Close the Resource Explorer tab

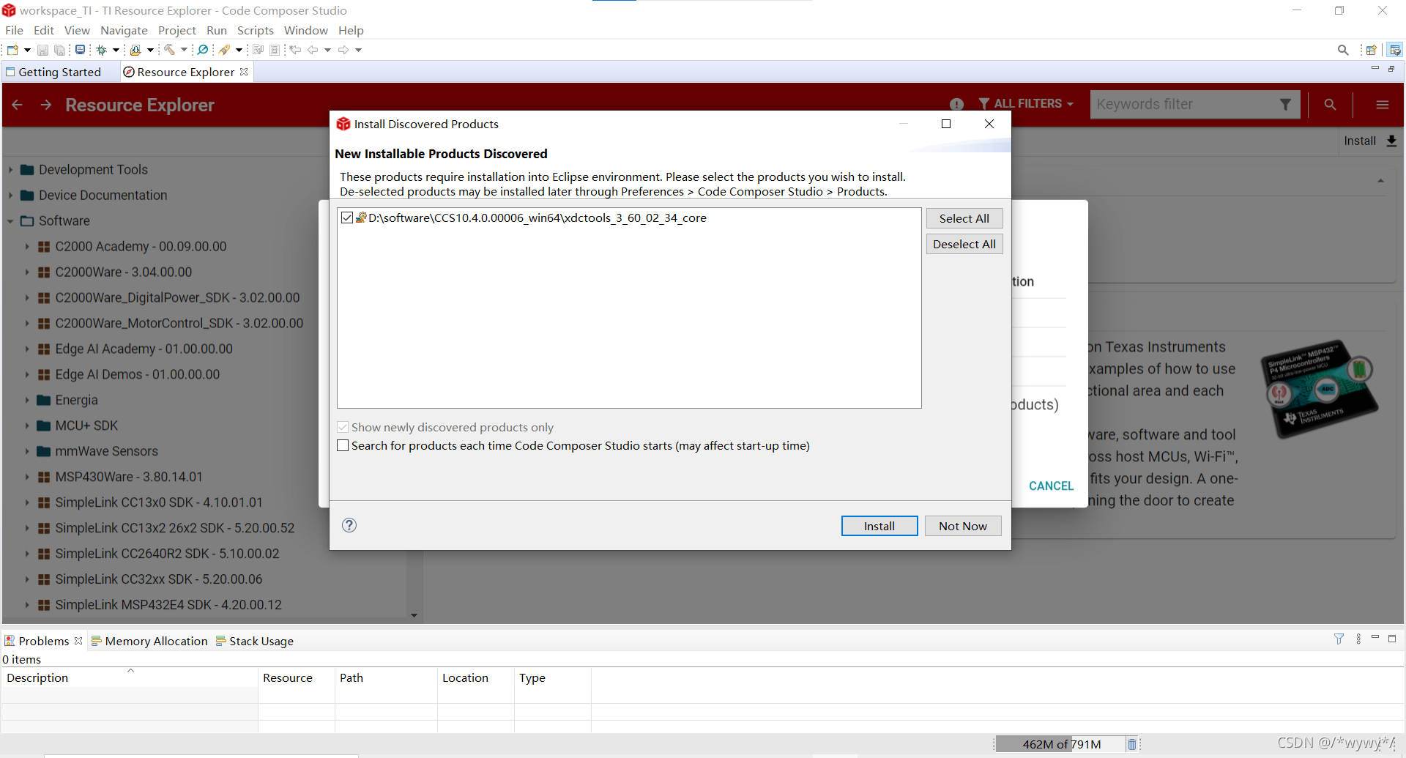[x=244, y=72]
